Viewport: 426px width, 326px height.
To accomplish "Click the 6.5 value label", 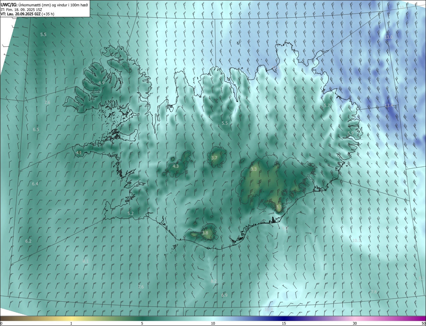I will (36, 129).
